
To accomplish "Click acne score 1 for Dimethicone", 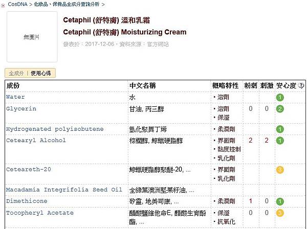I will 250,201.
